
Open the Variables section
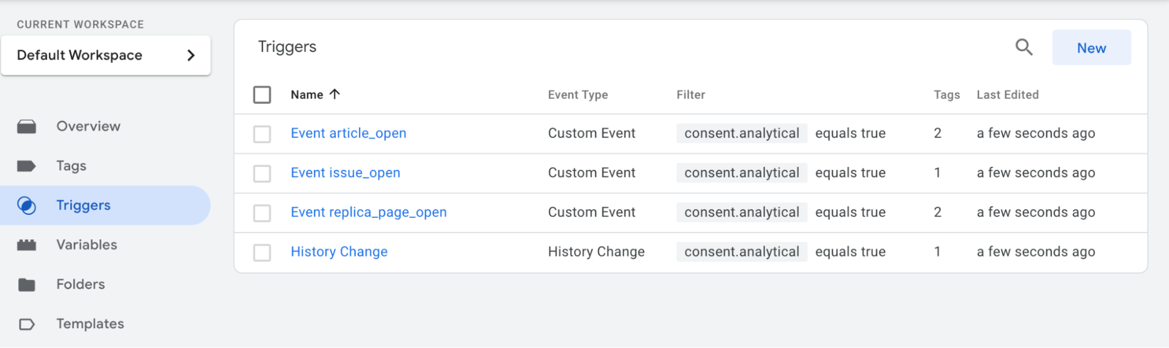[87, 245]
